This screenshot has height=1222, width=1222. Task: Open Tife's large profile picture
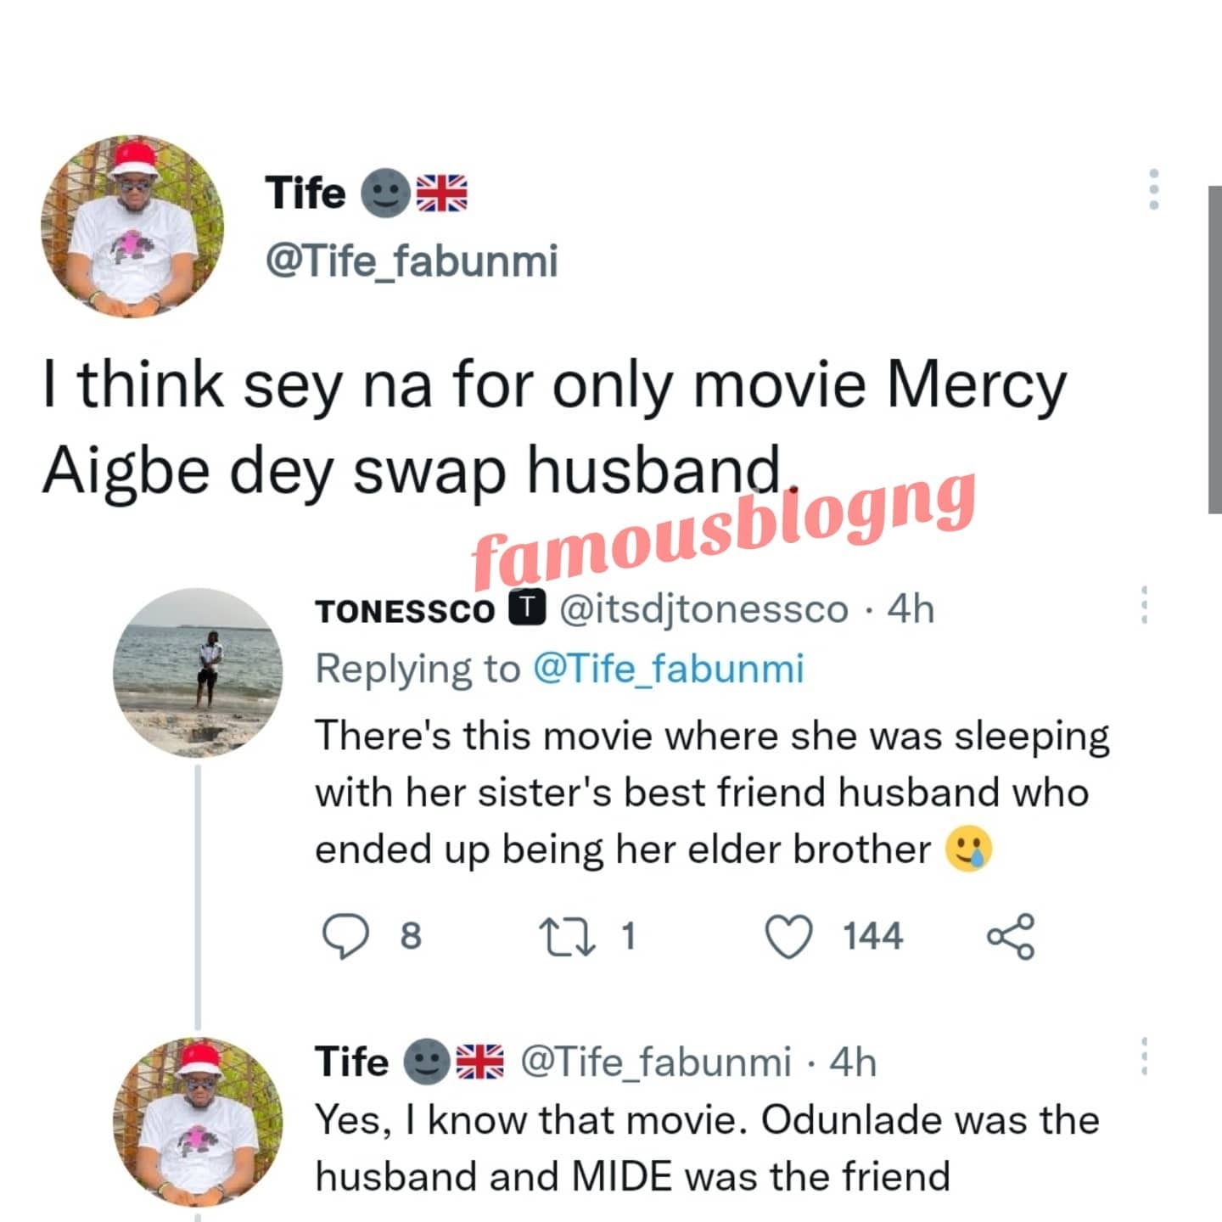pyautogui.click(x=132, y=227)
